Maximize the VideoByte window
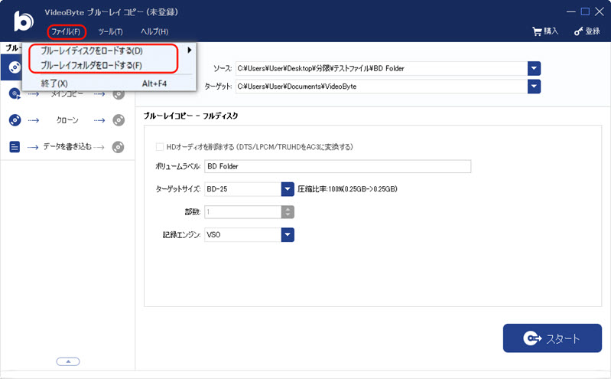Viewport: 611px width, 379px height. coord(585,11)
